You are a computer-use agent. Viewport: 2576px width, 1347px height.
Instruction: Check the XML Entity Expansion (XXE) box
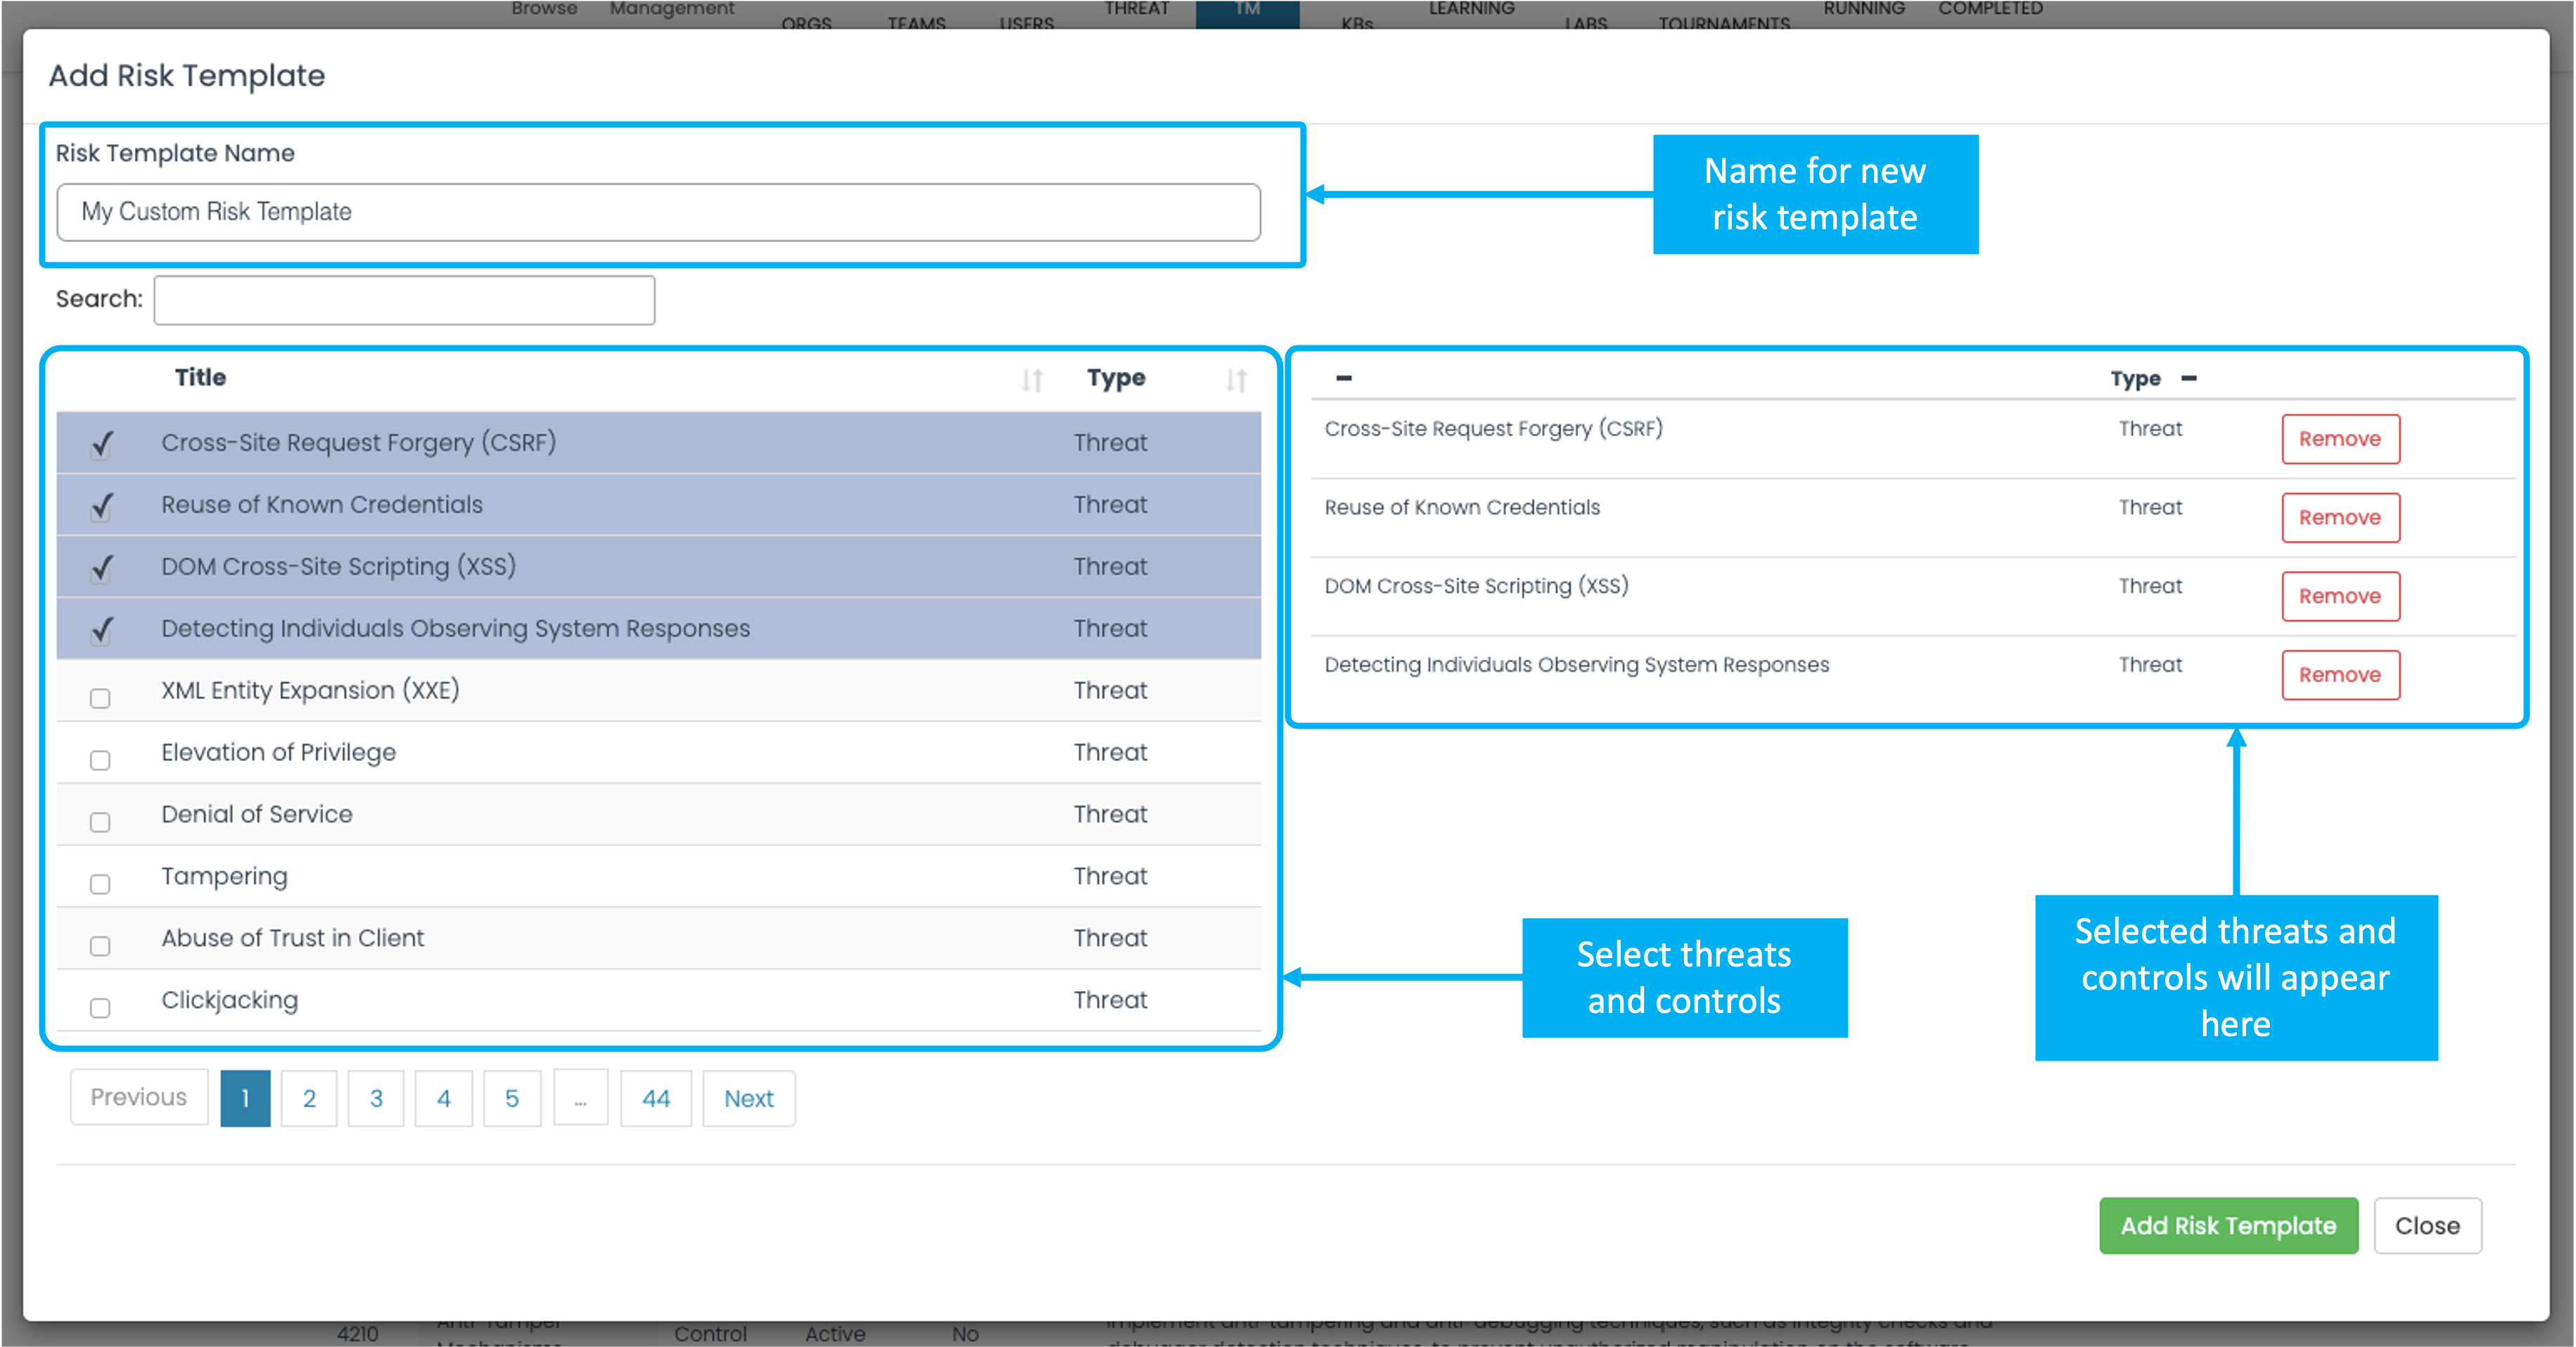100,698
